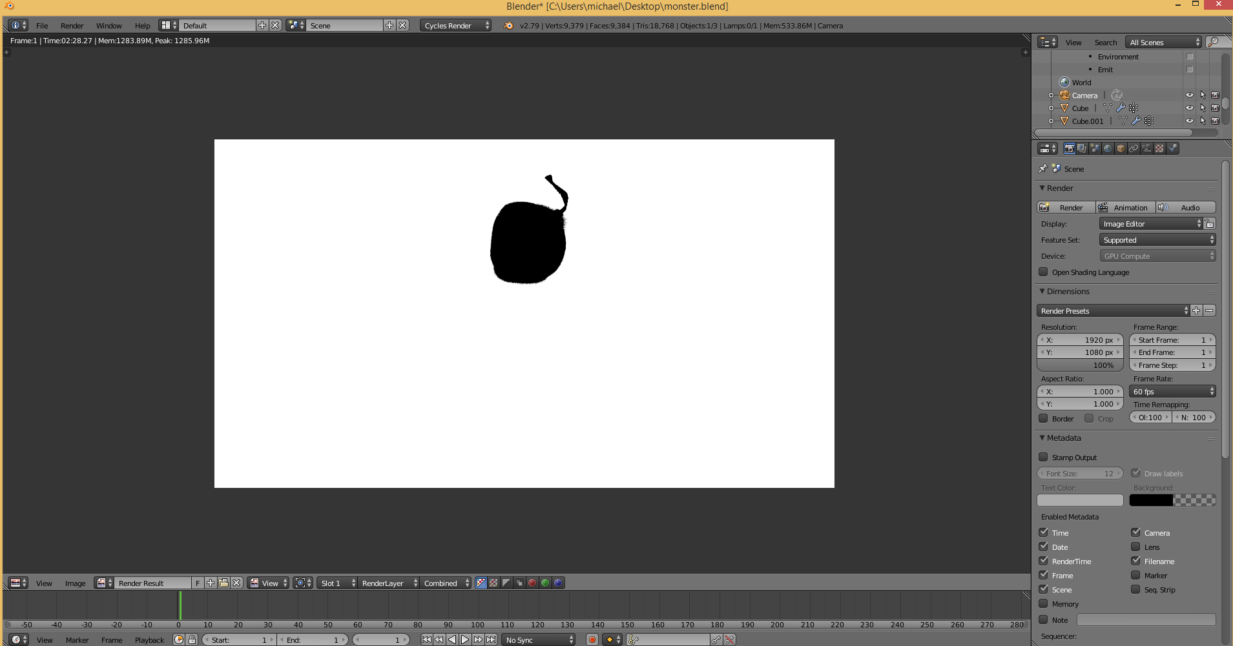Image resolution: width=1233 pixels, height=646 pixels.
Task: Jump to the last frame
Action: click(491, 640)
